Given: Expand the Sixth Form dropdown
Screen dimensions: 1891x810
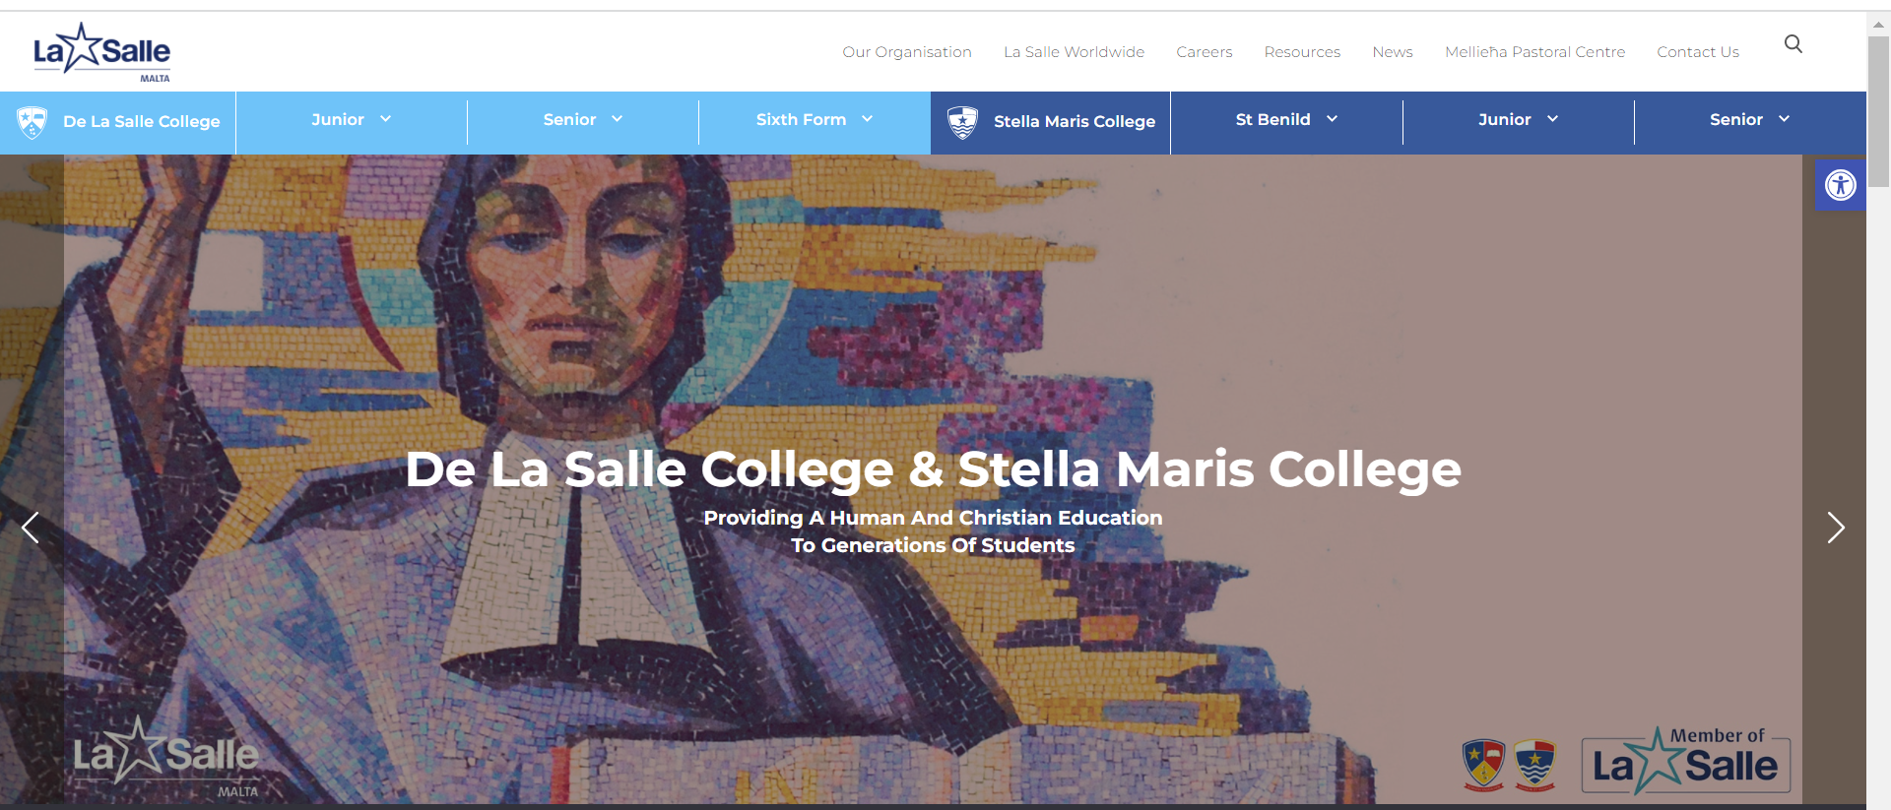Looking at the screenshot, I should pyautogui.click(x=814, y=120).
